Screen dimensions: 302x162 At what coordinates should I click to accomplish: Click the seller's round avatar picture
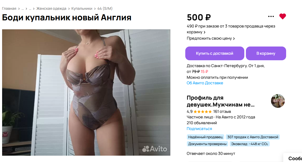click(x=278, y=101)
